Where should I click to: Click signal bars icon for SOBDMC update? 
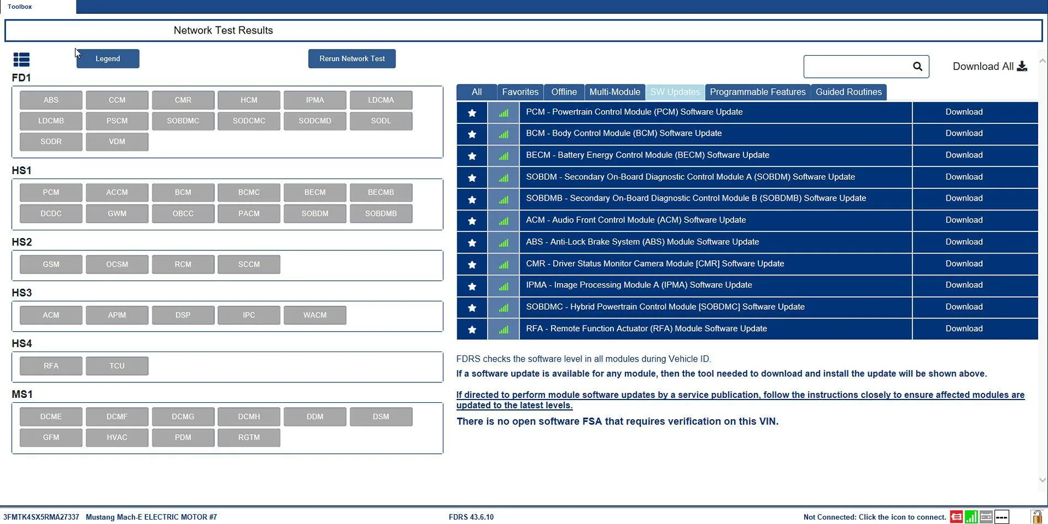(504, 307)
